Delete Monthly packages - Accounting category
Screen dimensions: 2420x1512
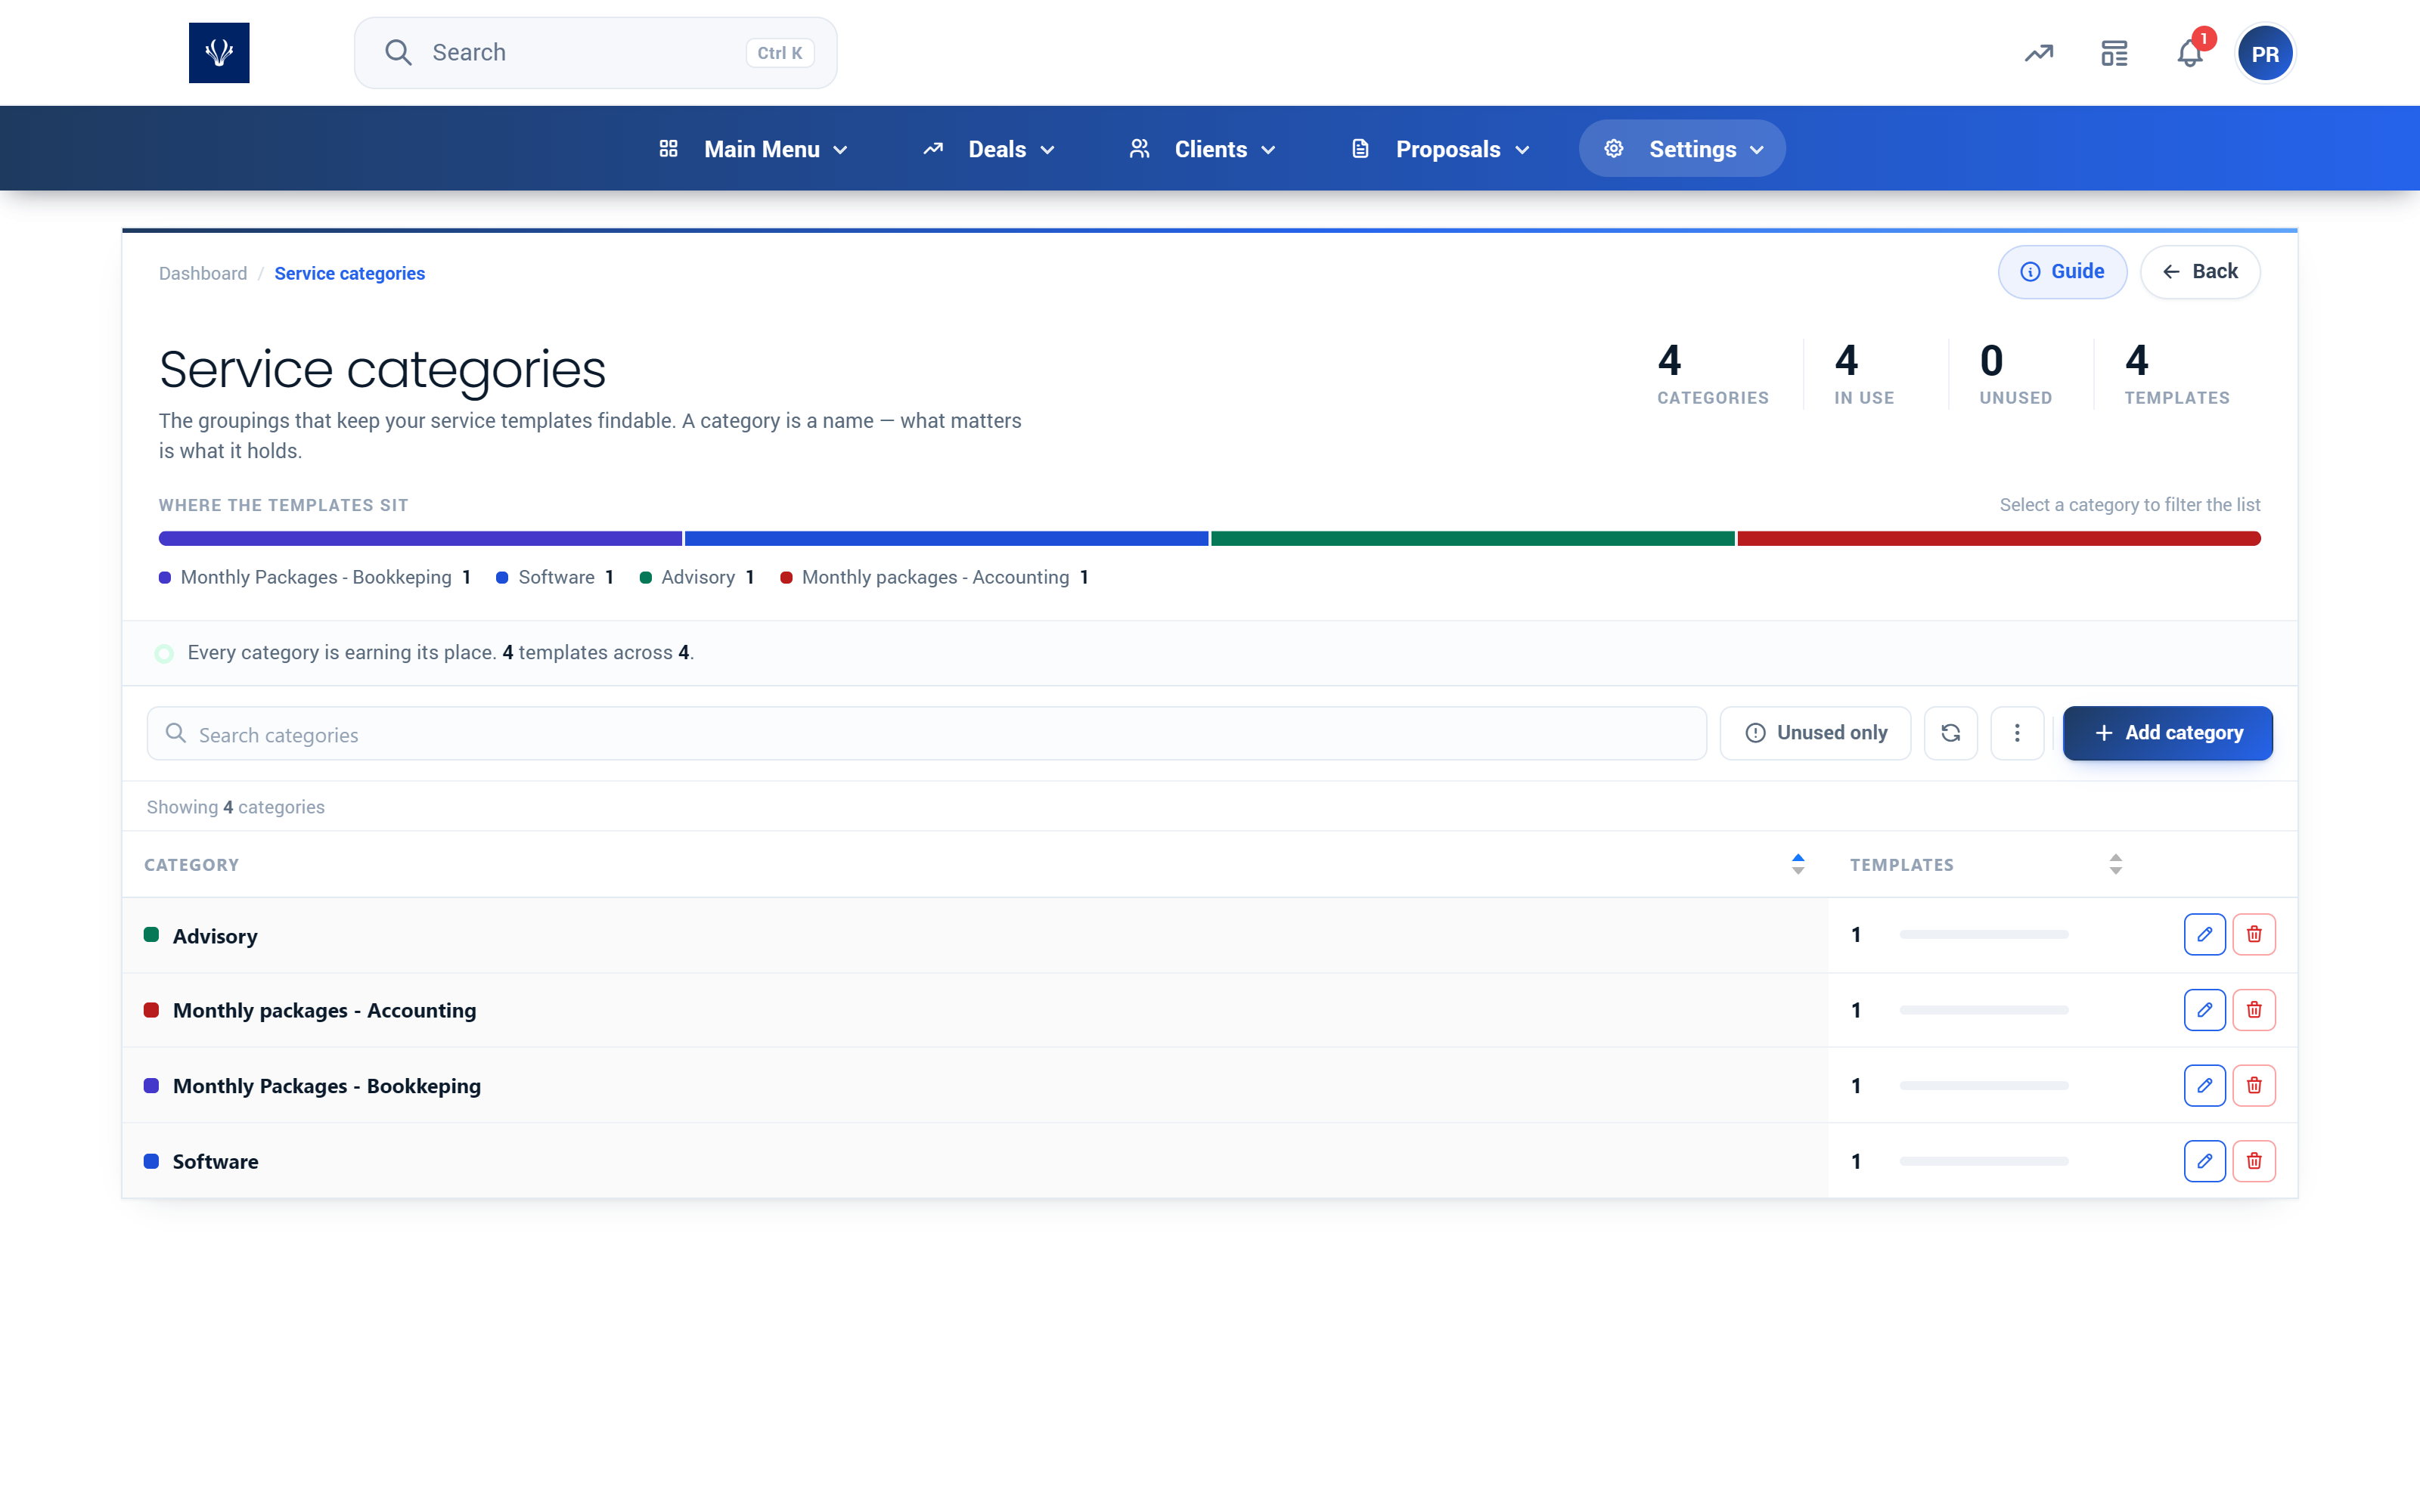point(2254,1010)
